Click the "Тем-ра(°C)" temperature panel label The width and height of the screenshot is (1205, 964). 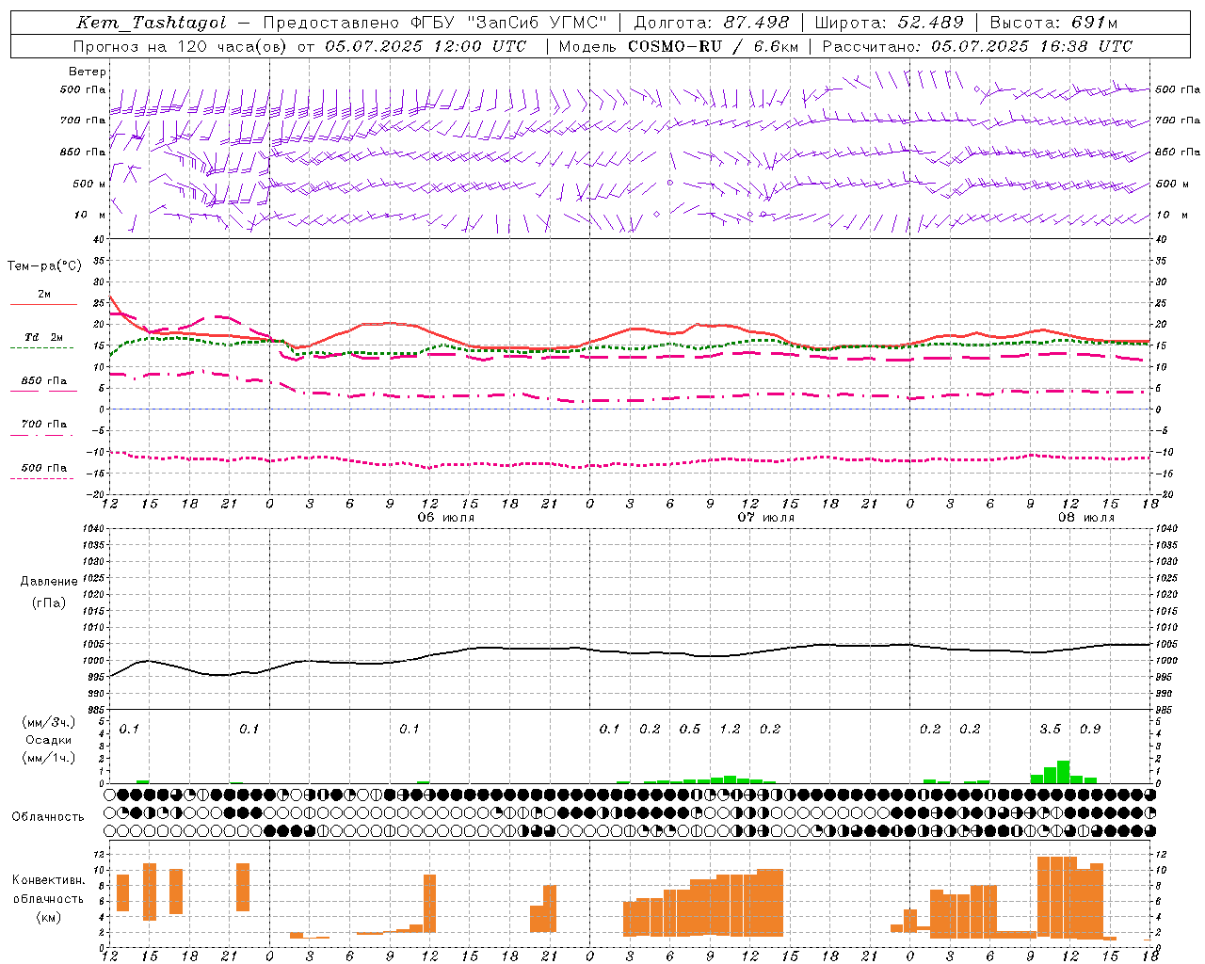(x=44, y=266)
